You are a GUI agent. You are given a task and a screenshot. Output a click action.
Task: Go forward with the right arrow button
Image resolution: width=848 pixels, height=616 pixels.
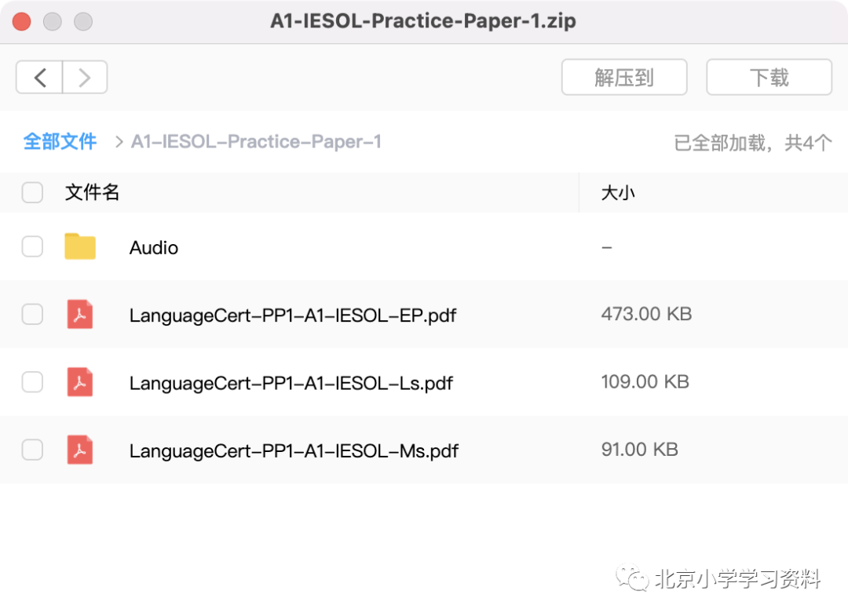(x=84, y=77)
